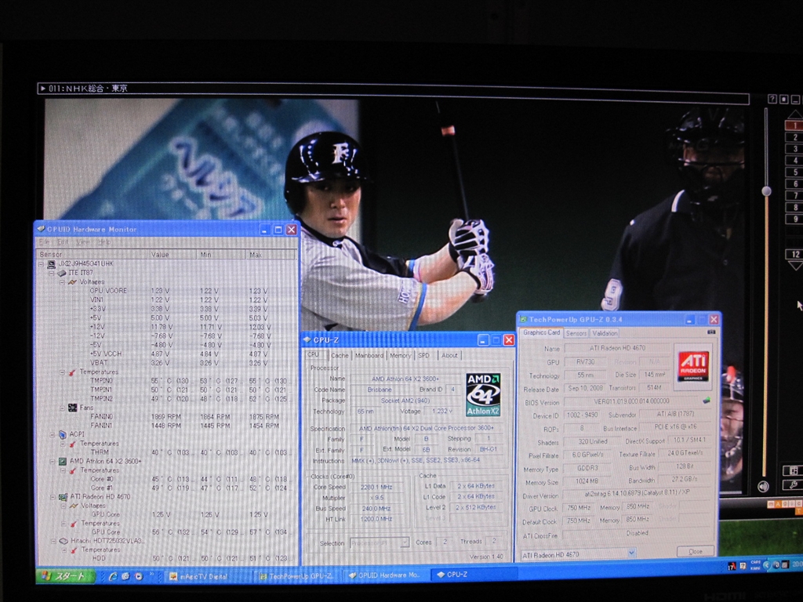803x602 pixels.
Task: Go to the next channel with down arrow
Action: point(795,265)
